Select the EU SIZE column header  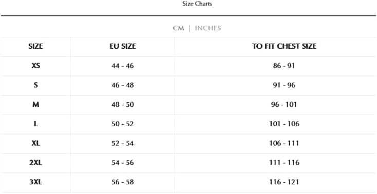pos(123,46)
